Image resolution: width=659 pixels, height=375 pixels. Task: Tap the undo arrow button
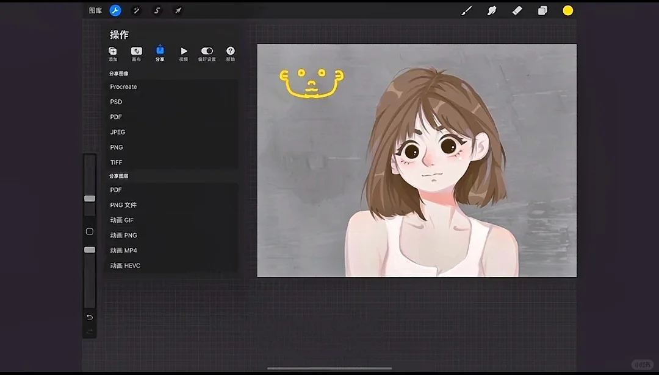click(89, 317)
